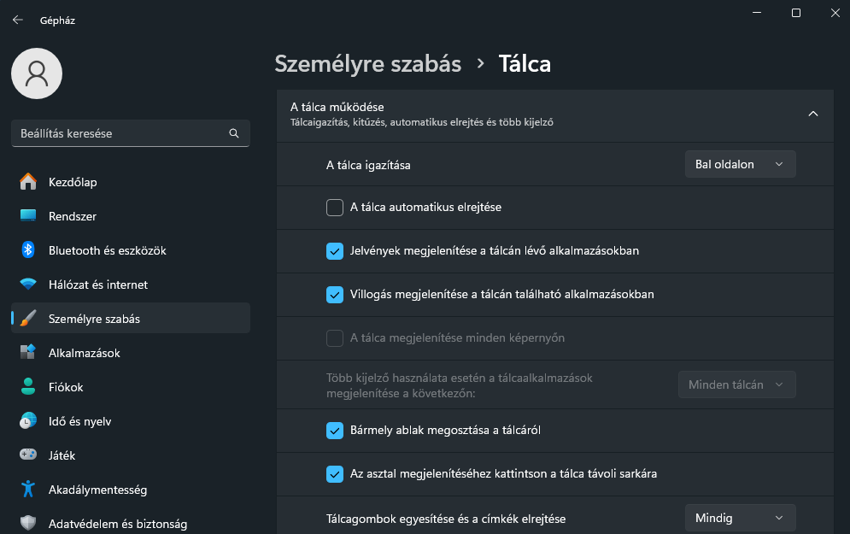
Task: Open the user profile avatar
Action: (37, 73)
